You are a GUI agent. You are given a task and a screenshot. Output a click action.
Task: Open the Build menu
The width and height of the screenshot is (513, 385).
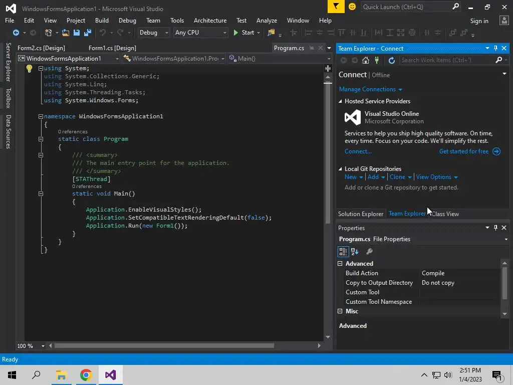102,20
